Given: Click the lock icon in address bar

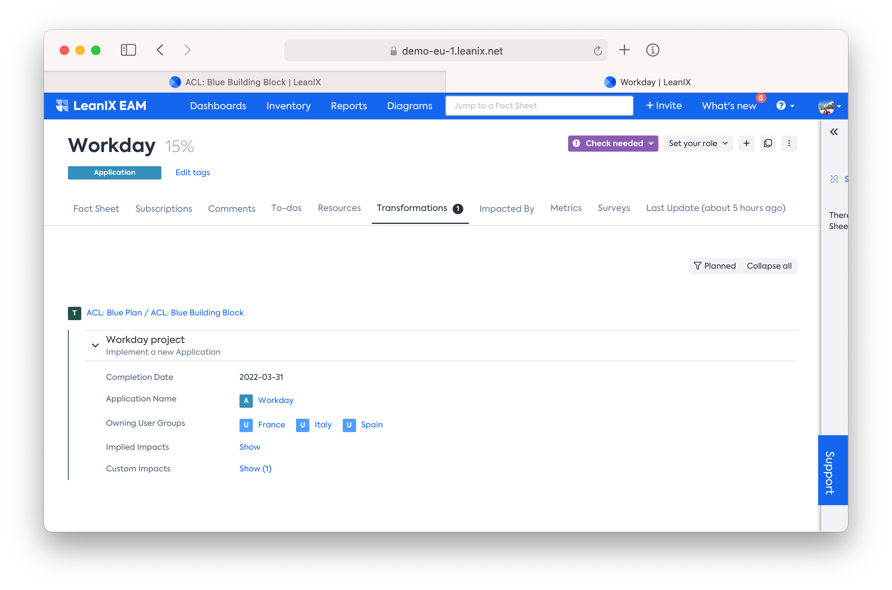Looking at the screenshot, I should point(393,51).
